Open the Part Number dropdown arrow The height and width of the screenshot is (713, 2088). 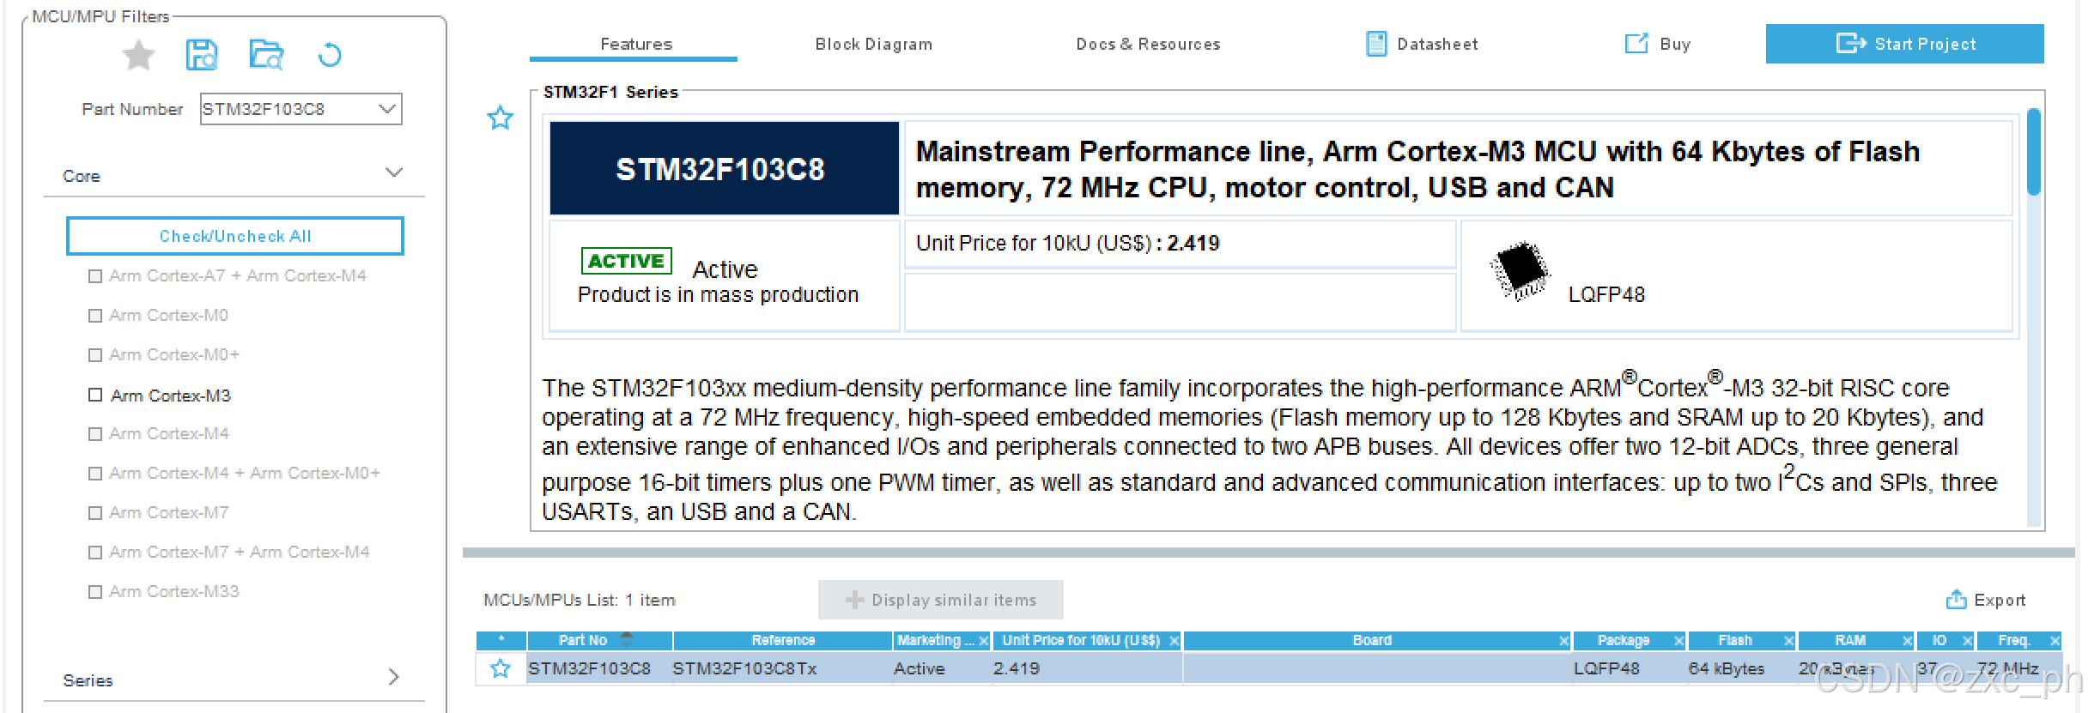[x=387, y=109]
